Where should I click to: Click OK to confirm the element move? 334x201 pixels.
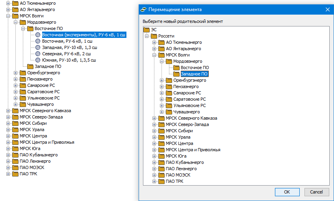pyautogui.click(x=287, y=192)
